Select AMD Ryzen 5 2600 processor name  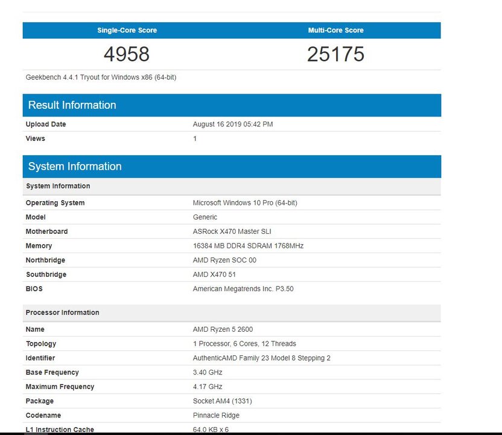[x=223, y=329]
